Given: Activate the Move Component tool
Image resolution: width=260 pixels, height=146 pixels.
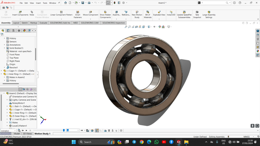Looking at the screenshot, I should point(90,14).
